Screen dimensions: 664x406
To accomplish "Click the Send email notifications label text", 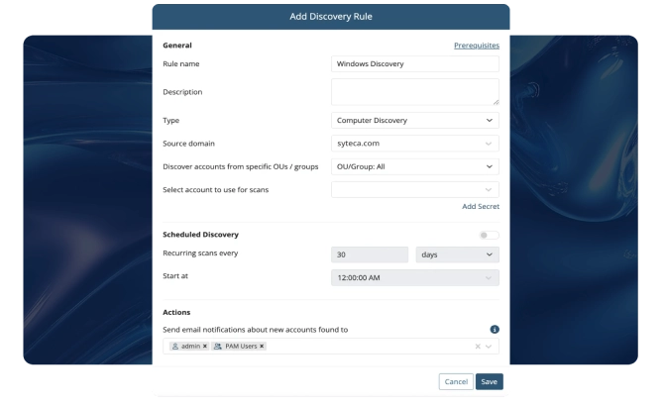I will point(256,330).
